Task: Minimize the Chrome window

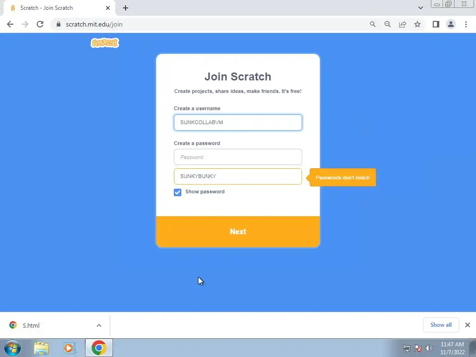Action: pos(436,4)
